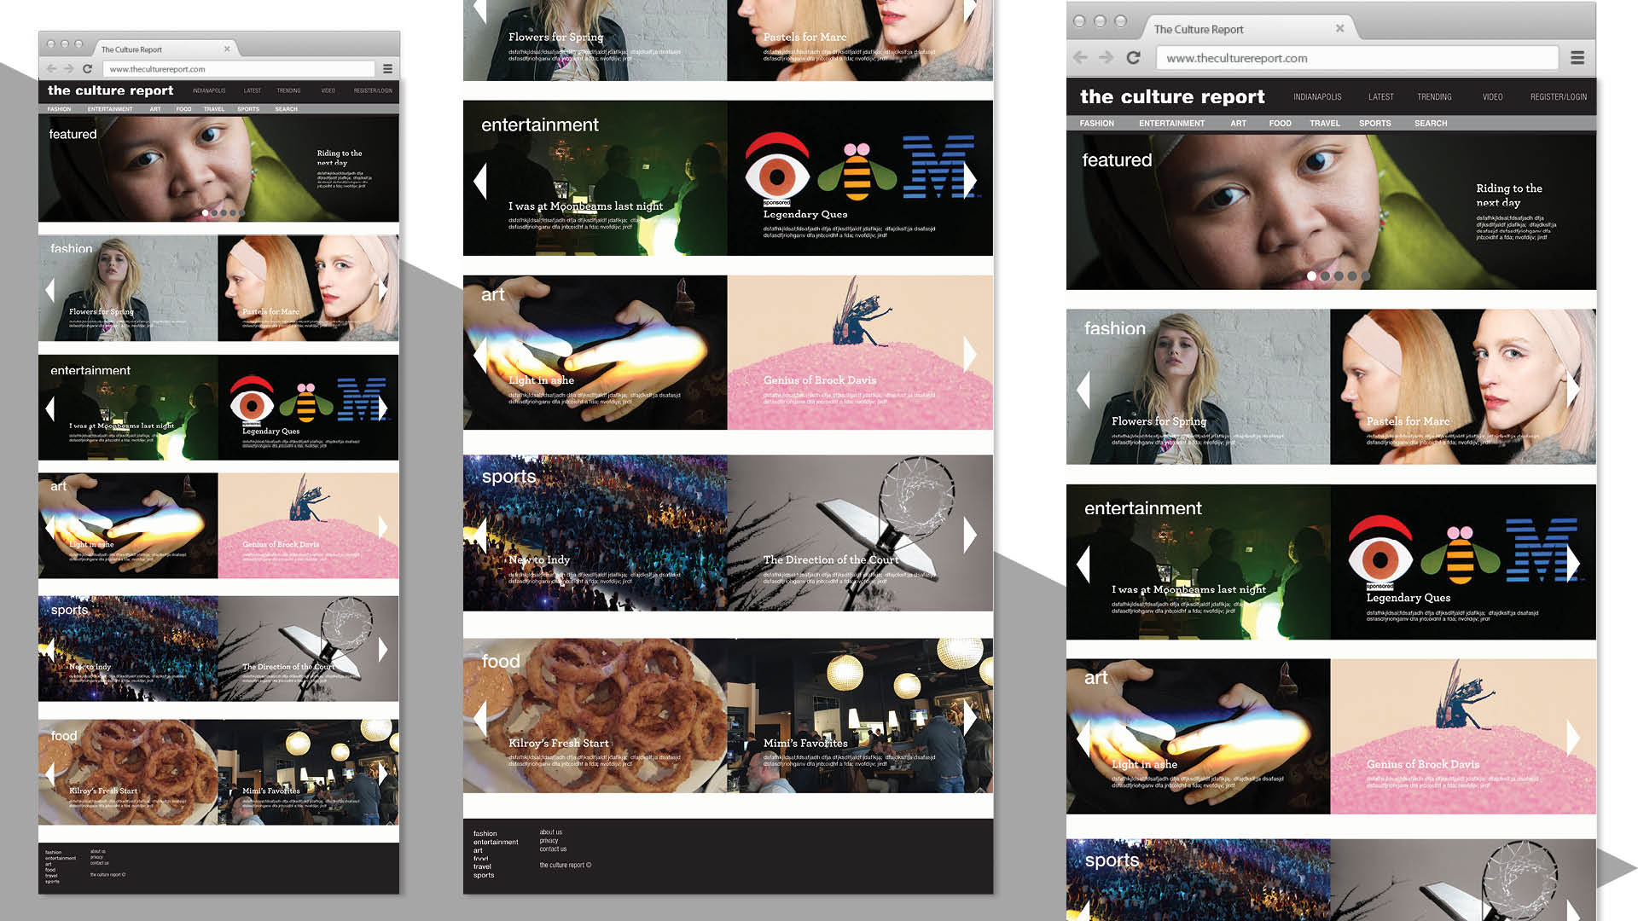This screenshot has width=1638, height=921.
Task: Open INDIANAPOLIS city selector in right browser
Action: (x=1317, y=97)
